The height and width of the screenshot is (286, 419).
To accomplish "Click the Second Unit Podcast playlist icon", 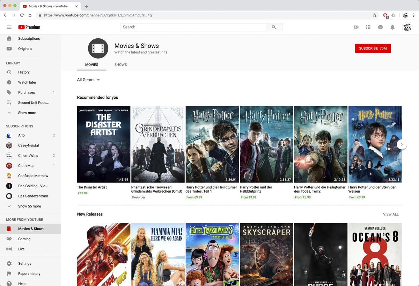I will pos(9,103).
